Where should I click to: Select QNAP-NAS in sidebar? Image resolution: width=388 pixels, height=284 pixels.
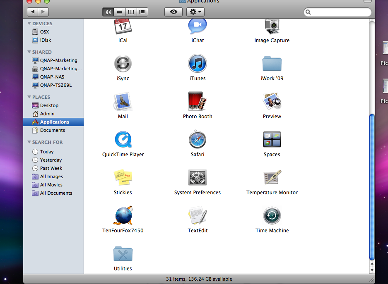click(x=53, y=77)
